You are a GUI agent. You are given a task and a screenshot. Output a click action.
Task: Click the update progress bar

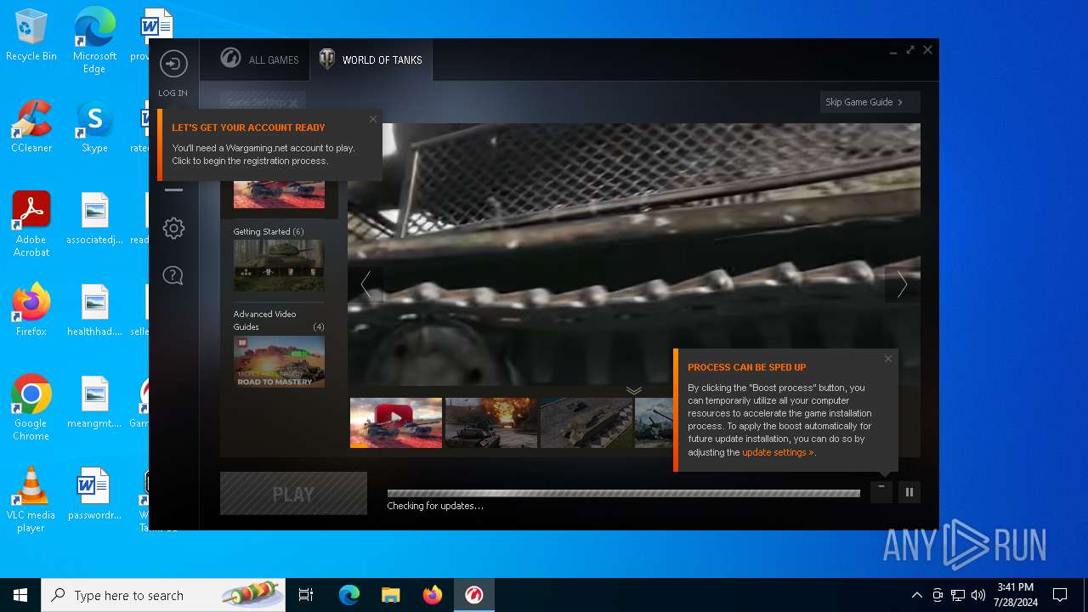tap(623, 493)
